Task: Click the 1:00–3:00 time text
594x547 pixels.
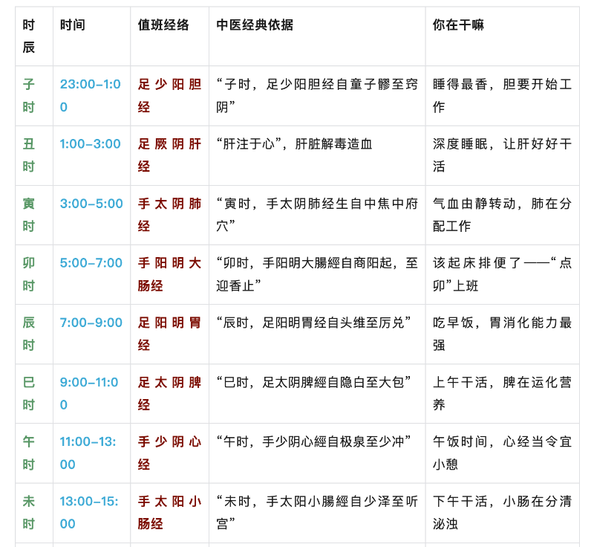Action: (x=90, y=144)
